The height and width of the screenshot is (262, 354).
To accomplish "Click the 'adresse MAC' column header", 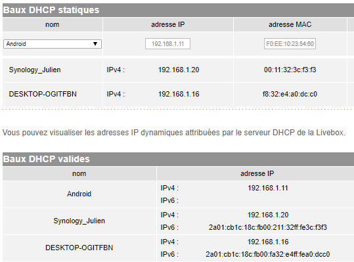I will [290, 24].
